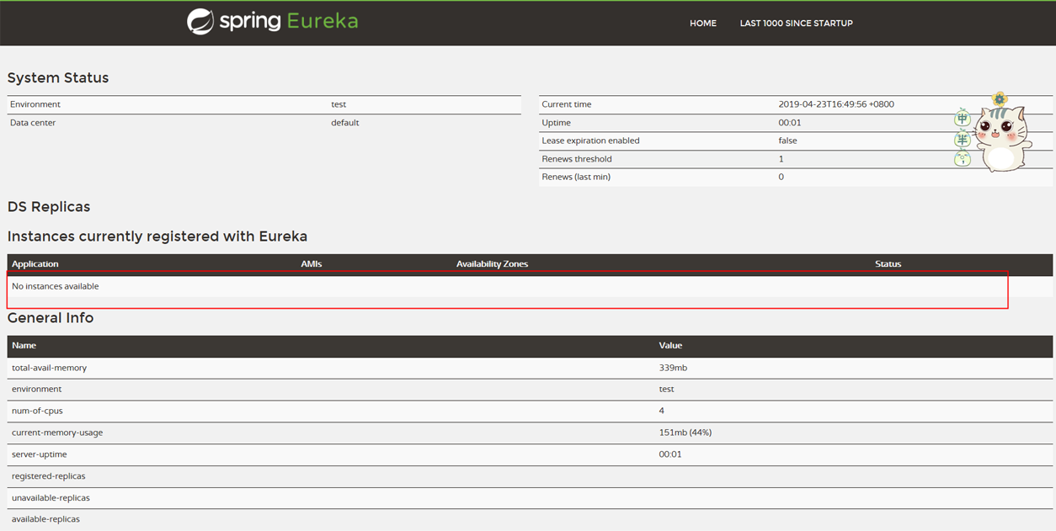The height and width of the screenshot is (531, 1056).
Task: Click the Availability Zones column header
Action: 492,264
